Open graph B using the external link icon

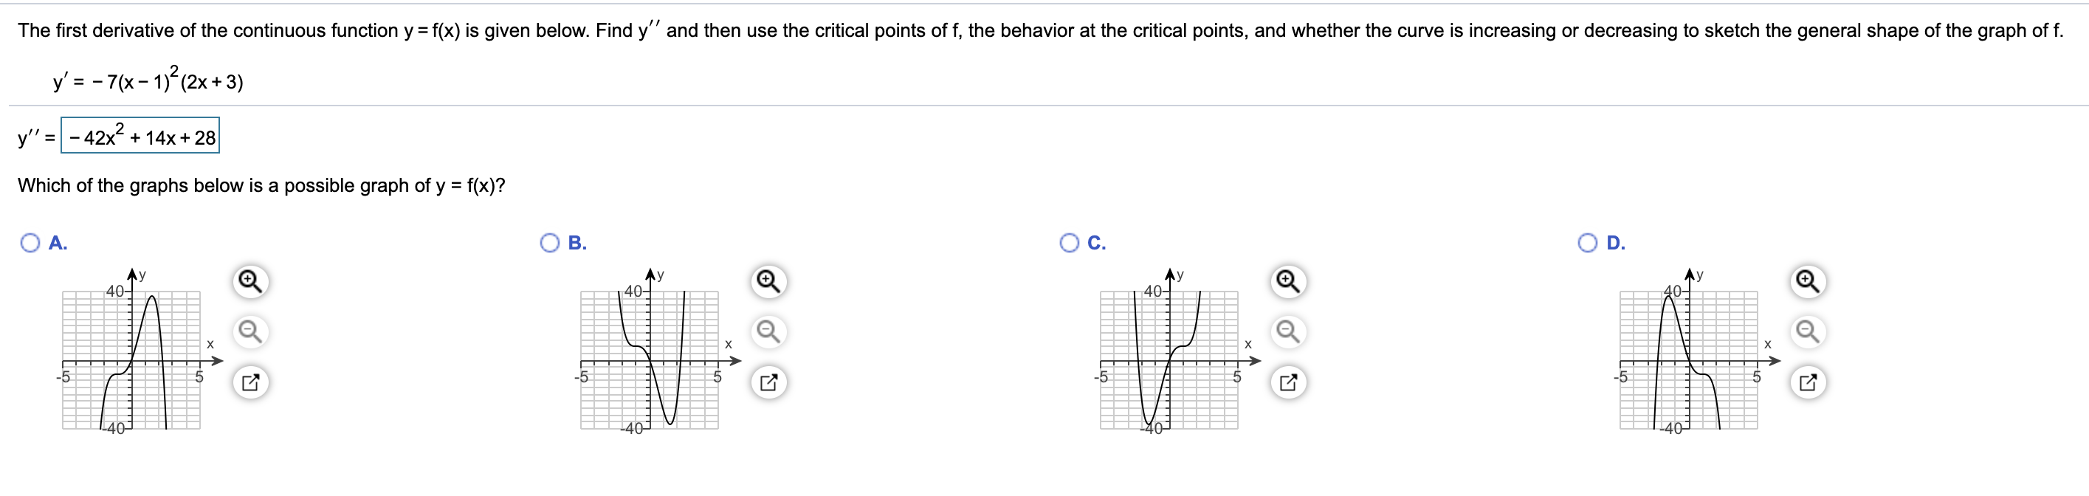click(768, 379)
